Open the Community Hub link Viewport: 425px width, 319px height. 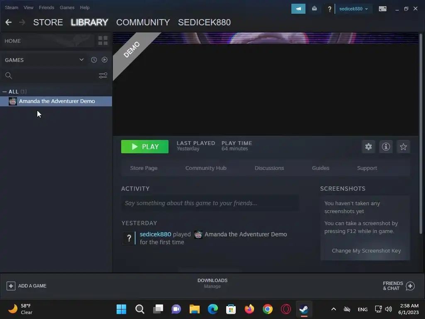pyautogui.click(x=206, y=168)
